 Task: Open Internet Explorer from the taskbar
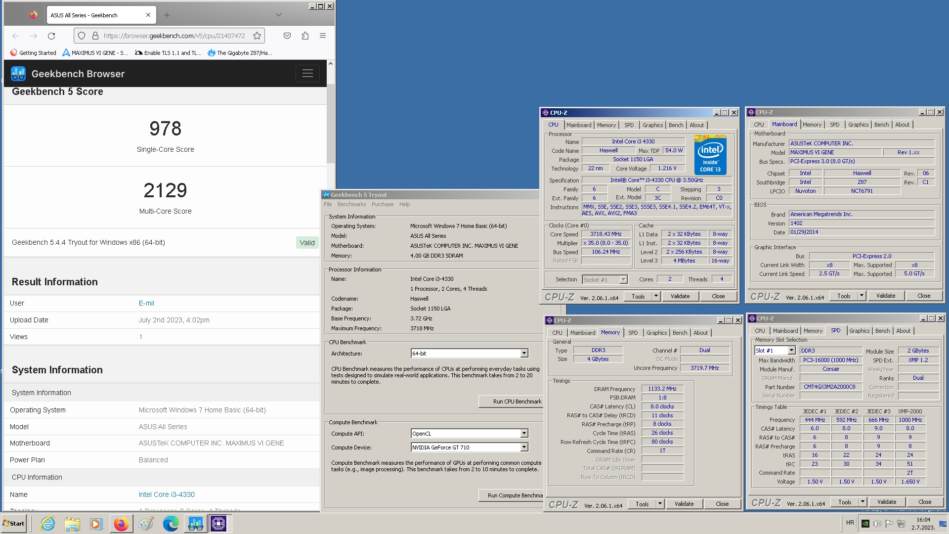click(48, 524)
